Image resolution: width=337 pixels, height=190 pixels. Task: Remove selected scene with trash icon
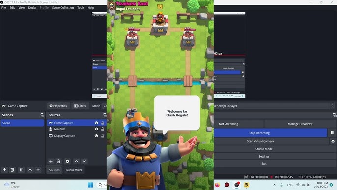[x=12, y=170]
